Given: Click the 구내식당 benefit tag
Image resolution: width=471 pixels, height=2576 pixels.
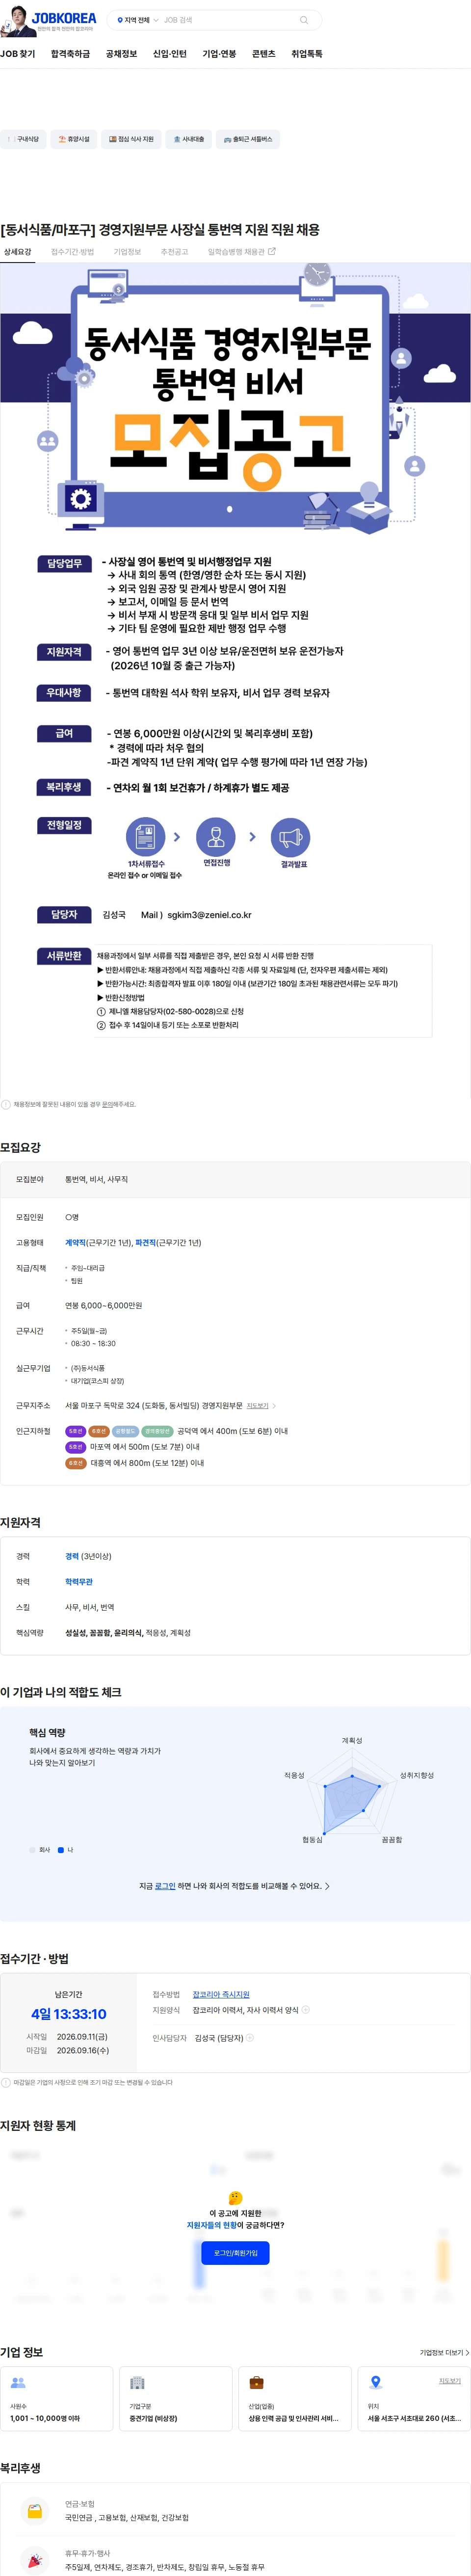Looking at the screenshot, I should tap(22, 139).
